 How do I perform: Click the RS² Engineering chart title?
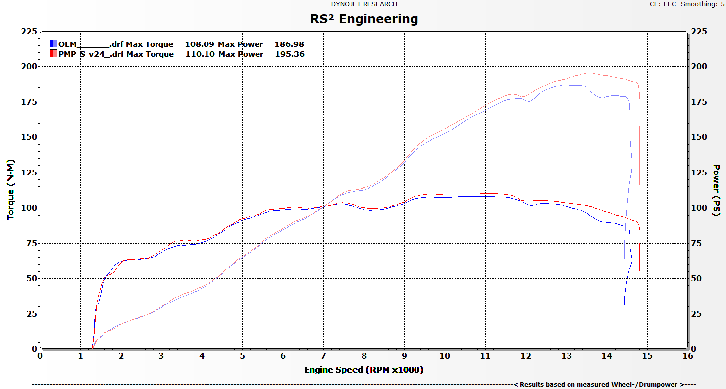(x=364, y=19)
